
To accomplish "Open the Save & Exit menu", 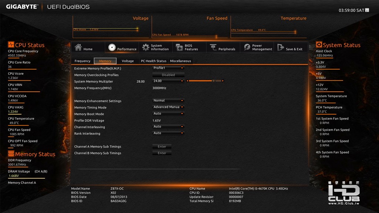I will [x=291, y=47].
